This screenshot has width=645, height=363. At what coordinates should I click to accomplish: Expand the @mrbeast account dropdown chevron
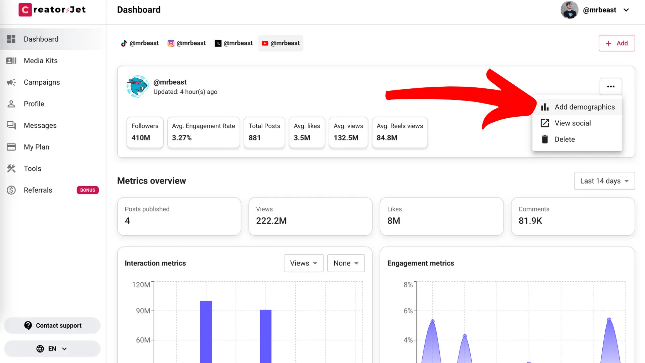point(626,10)
